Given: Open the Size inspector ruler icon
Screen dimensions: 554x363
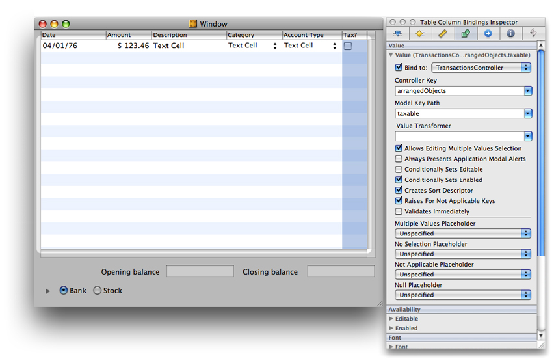Looking at the screenshot, I should 442,33.
